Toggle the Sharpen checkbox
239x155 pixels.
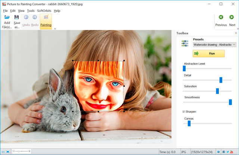[x=183, y=111]
